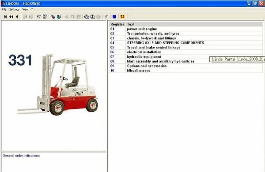Click the Register column header

click(117, 24)
